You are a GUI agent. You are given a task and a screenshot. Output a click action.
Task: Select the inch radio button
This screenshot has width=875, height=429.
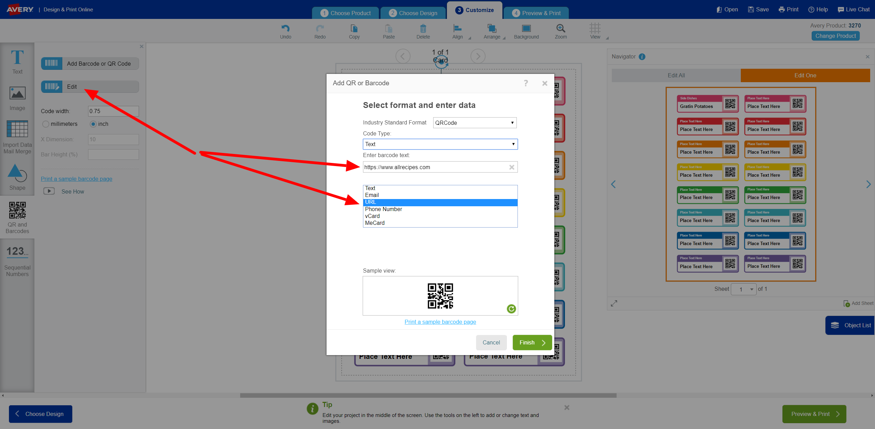pyautogui.click(x=93, y=124)
